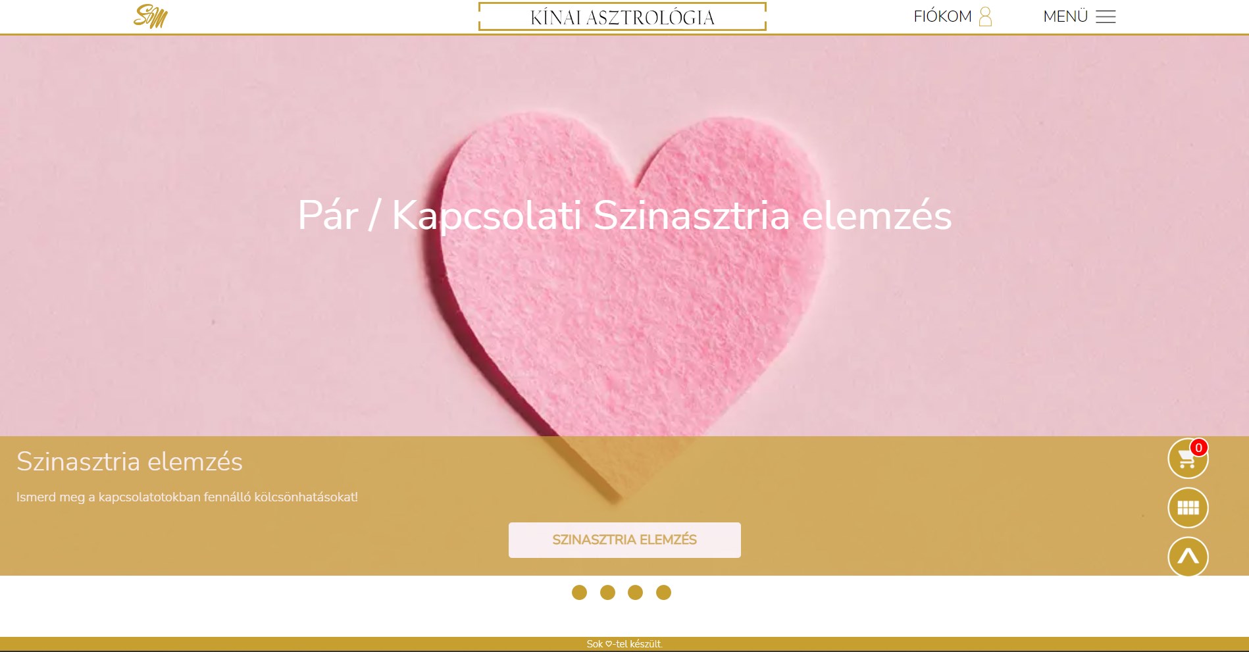Viewport: 1249px width, 652px height.
Task: Open the user account profile icon
Action: click(985, 16)
